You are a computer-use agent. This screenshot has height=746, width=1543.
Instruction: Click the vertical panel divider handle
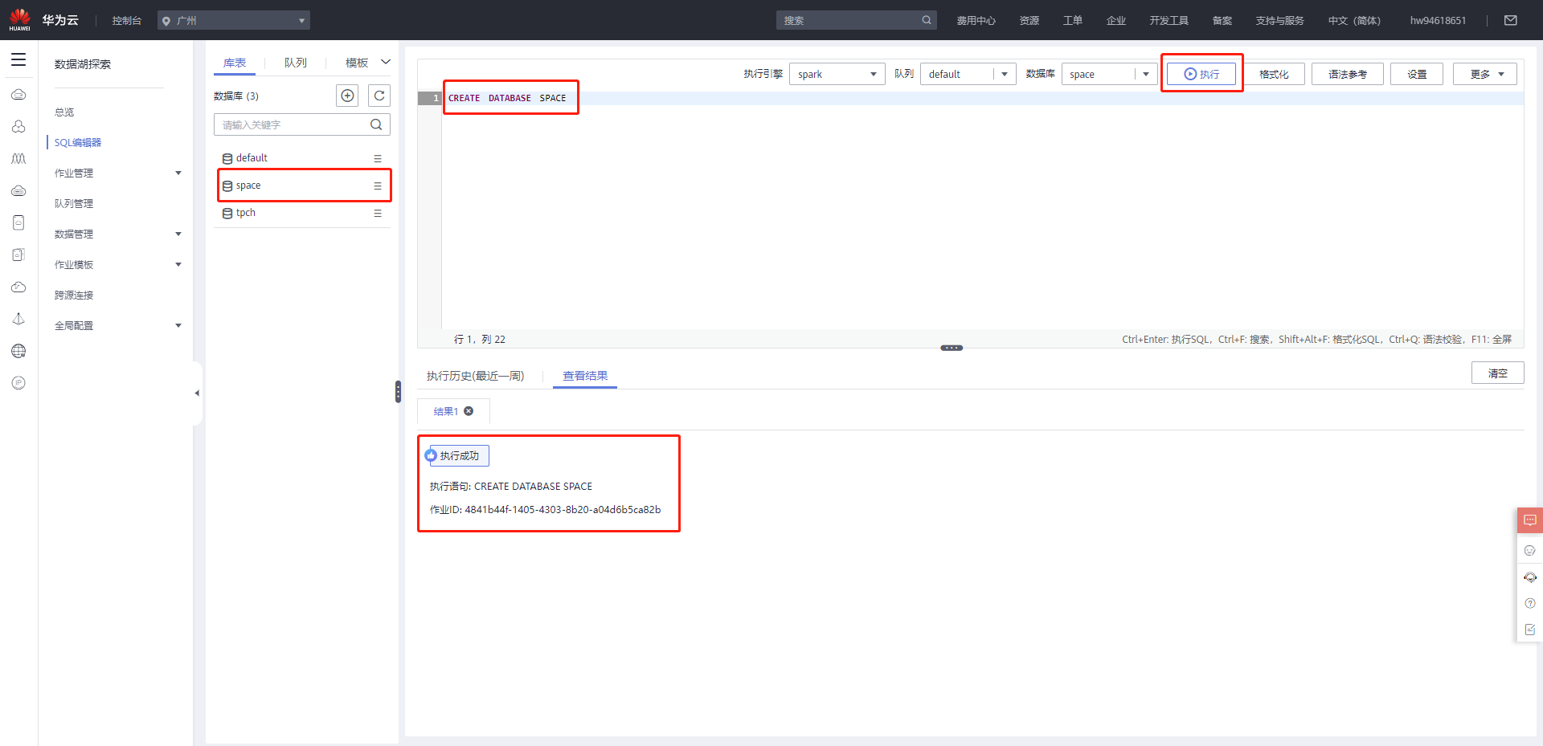[x=398, y=391]
